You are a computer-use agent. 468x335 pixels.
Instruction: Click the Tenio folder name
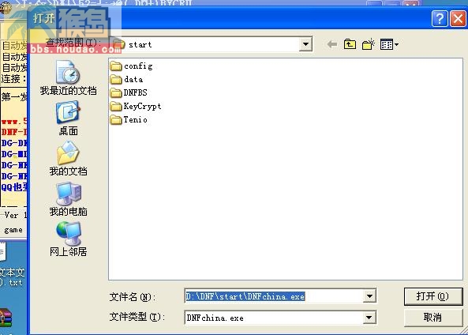(x=136, y=119)
